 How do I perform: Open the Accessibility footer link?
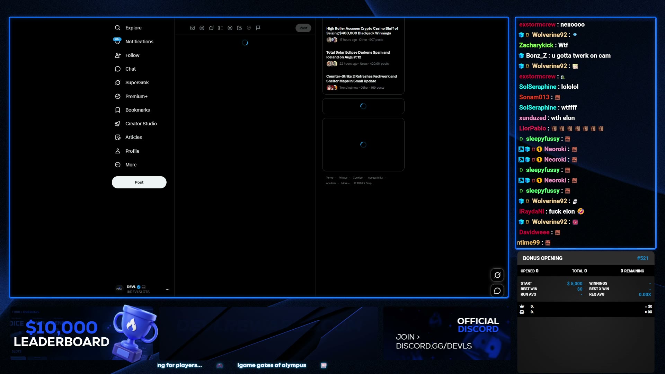375,178
